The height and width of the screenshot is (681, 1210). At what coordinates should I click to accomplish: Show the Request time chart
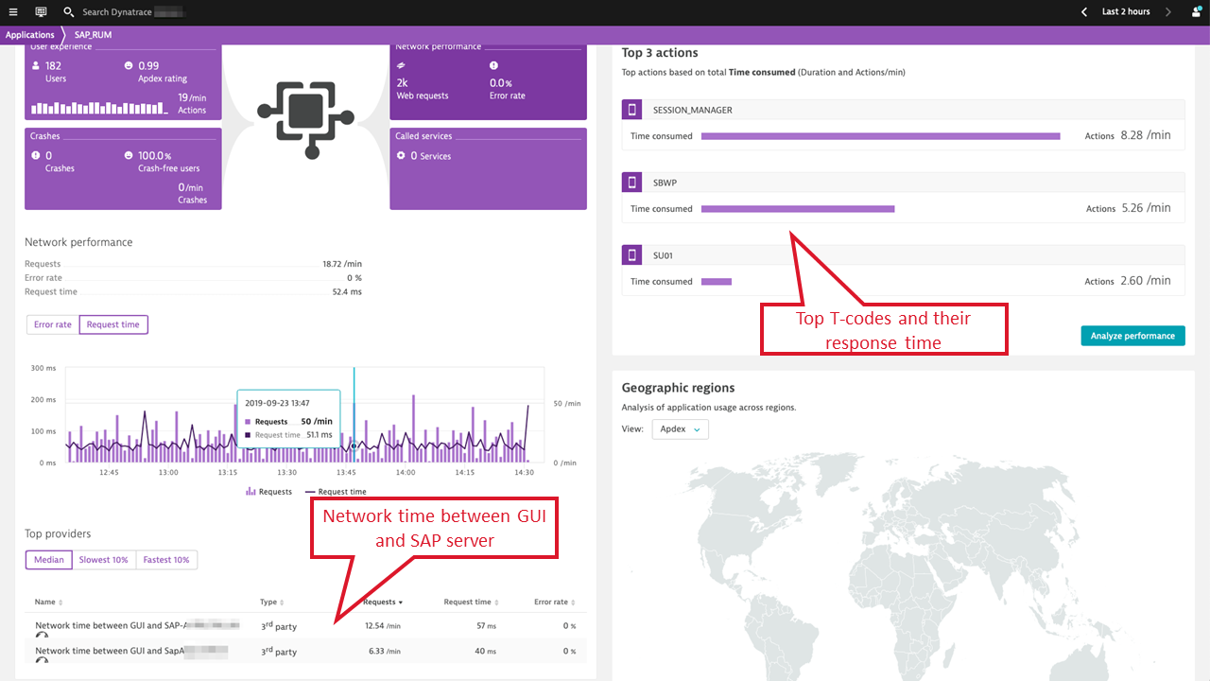pyautogui.click(x=113, y=324)
